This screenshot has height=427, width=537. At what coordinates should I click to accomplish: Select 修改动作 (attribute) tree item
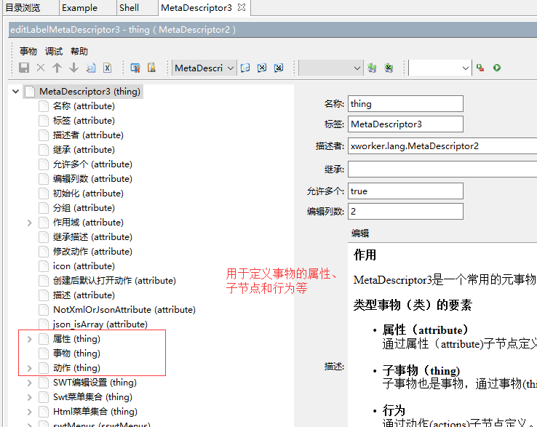92,252
